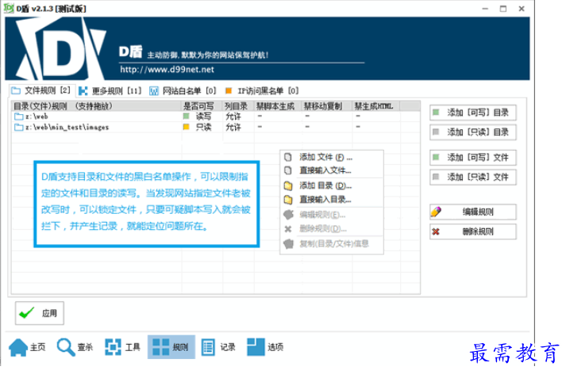Click the 读写 text cell
The image size is (566, 378).
click(203, 116)
